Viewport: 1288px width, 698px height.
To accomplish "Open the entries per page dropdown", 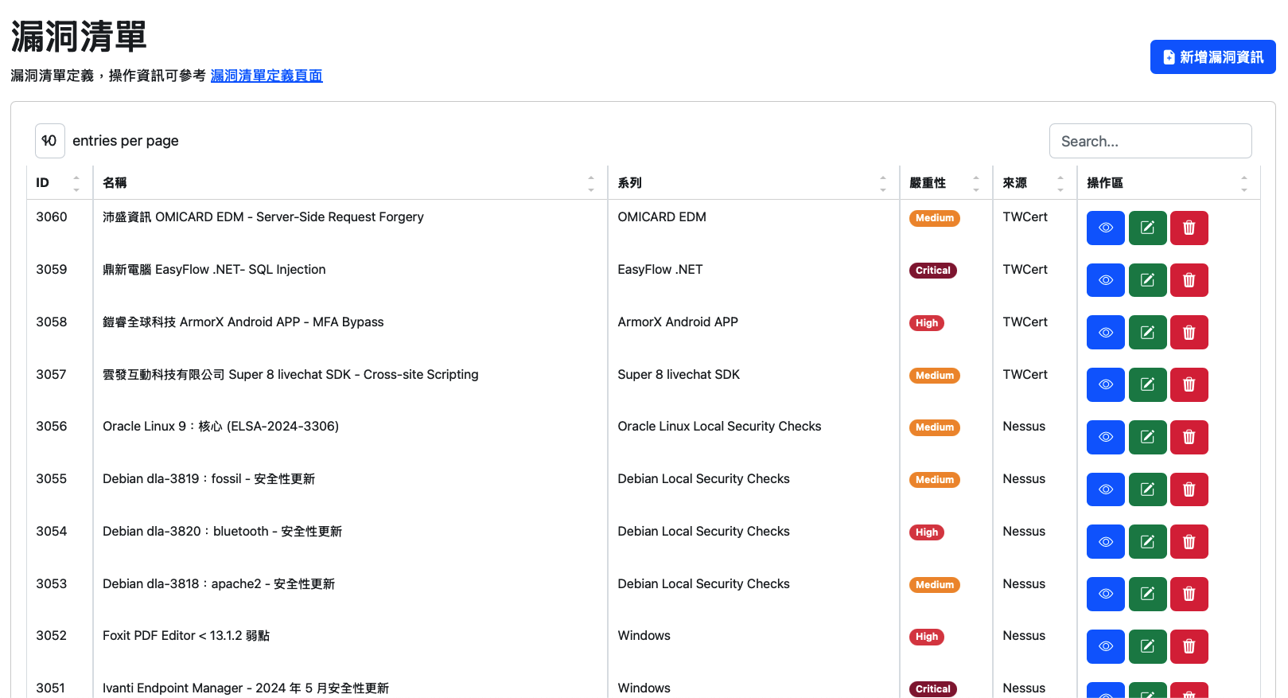I will 49,141.
